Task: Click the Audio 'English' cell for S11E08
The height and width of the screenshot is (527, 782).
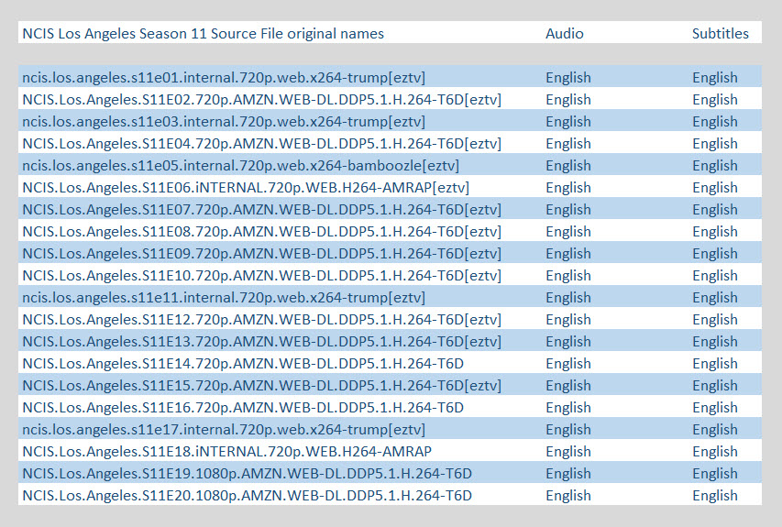Action: [x=568, y=231]
